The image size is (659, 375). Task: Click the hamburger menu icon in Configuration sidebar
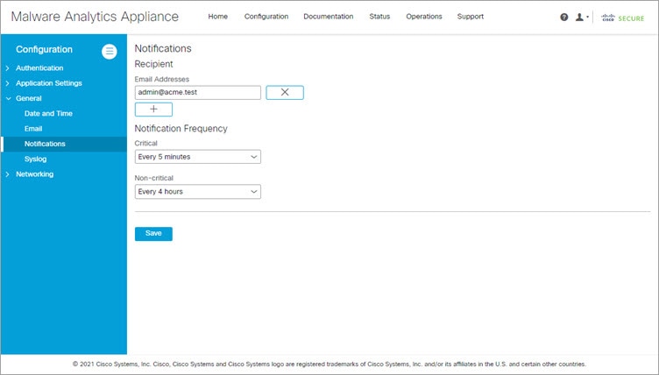coord(110,52)
